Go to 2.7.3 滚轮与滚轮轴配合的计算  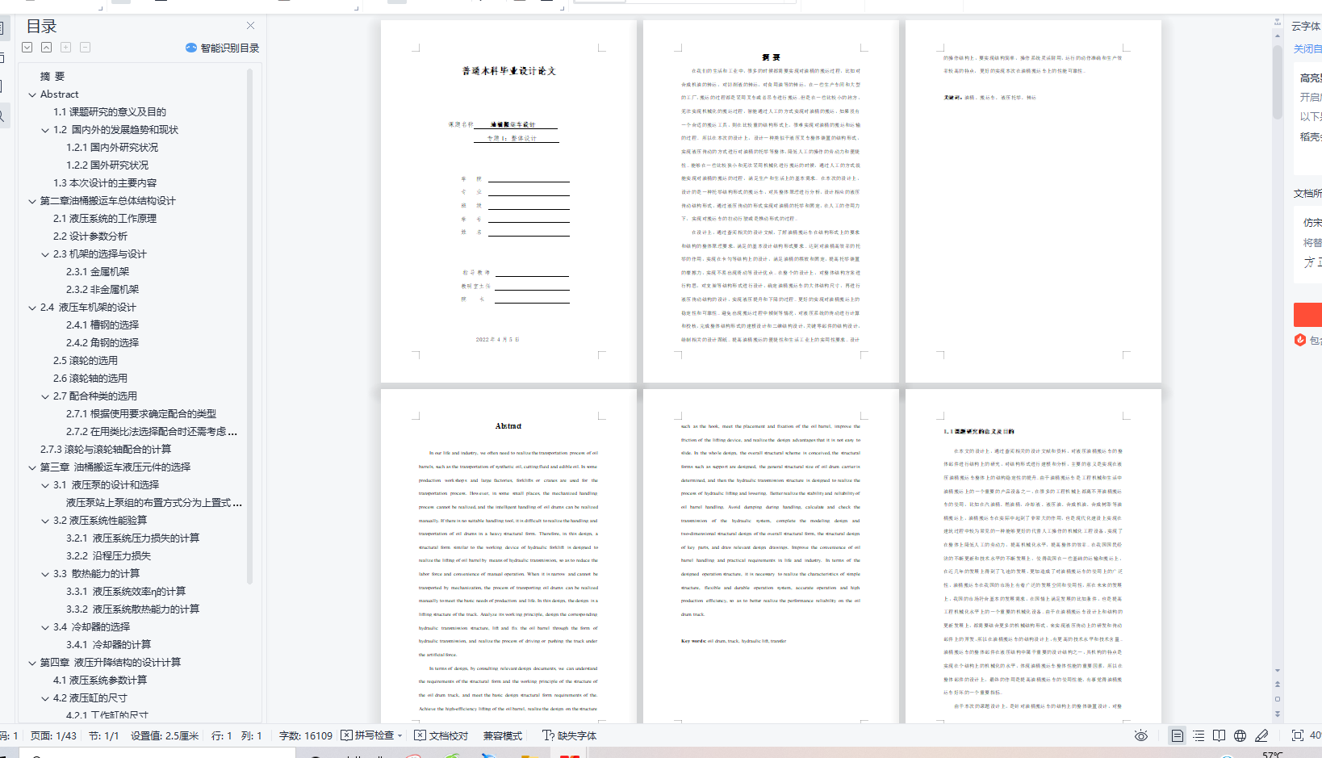(106, 450)
